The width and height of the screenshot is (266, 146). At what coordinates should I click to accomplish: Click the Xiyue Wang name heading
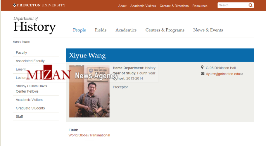coord(87,55)
